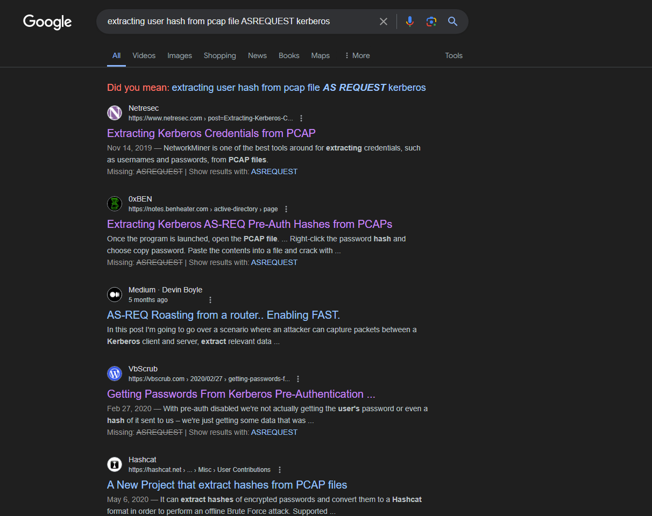Switch to the Maps tab
This screenshot has height=516, width=652.
pos(320,55)
